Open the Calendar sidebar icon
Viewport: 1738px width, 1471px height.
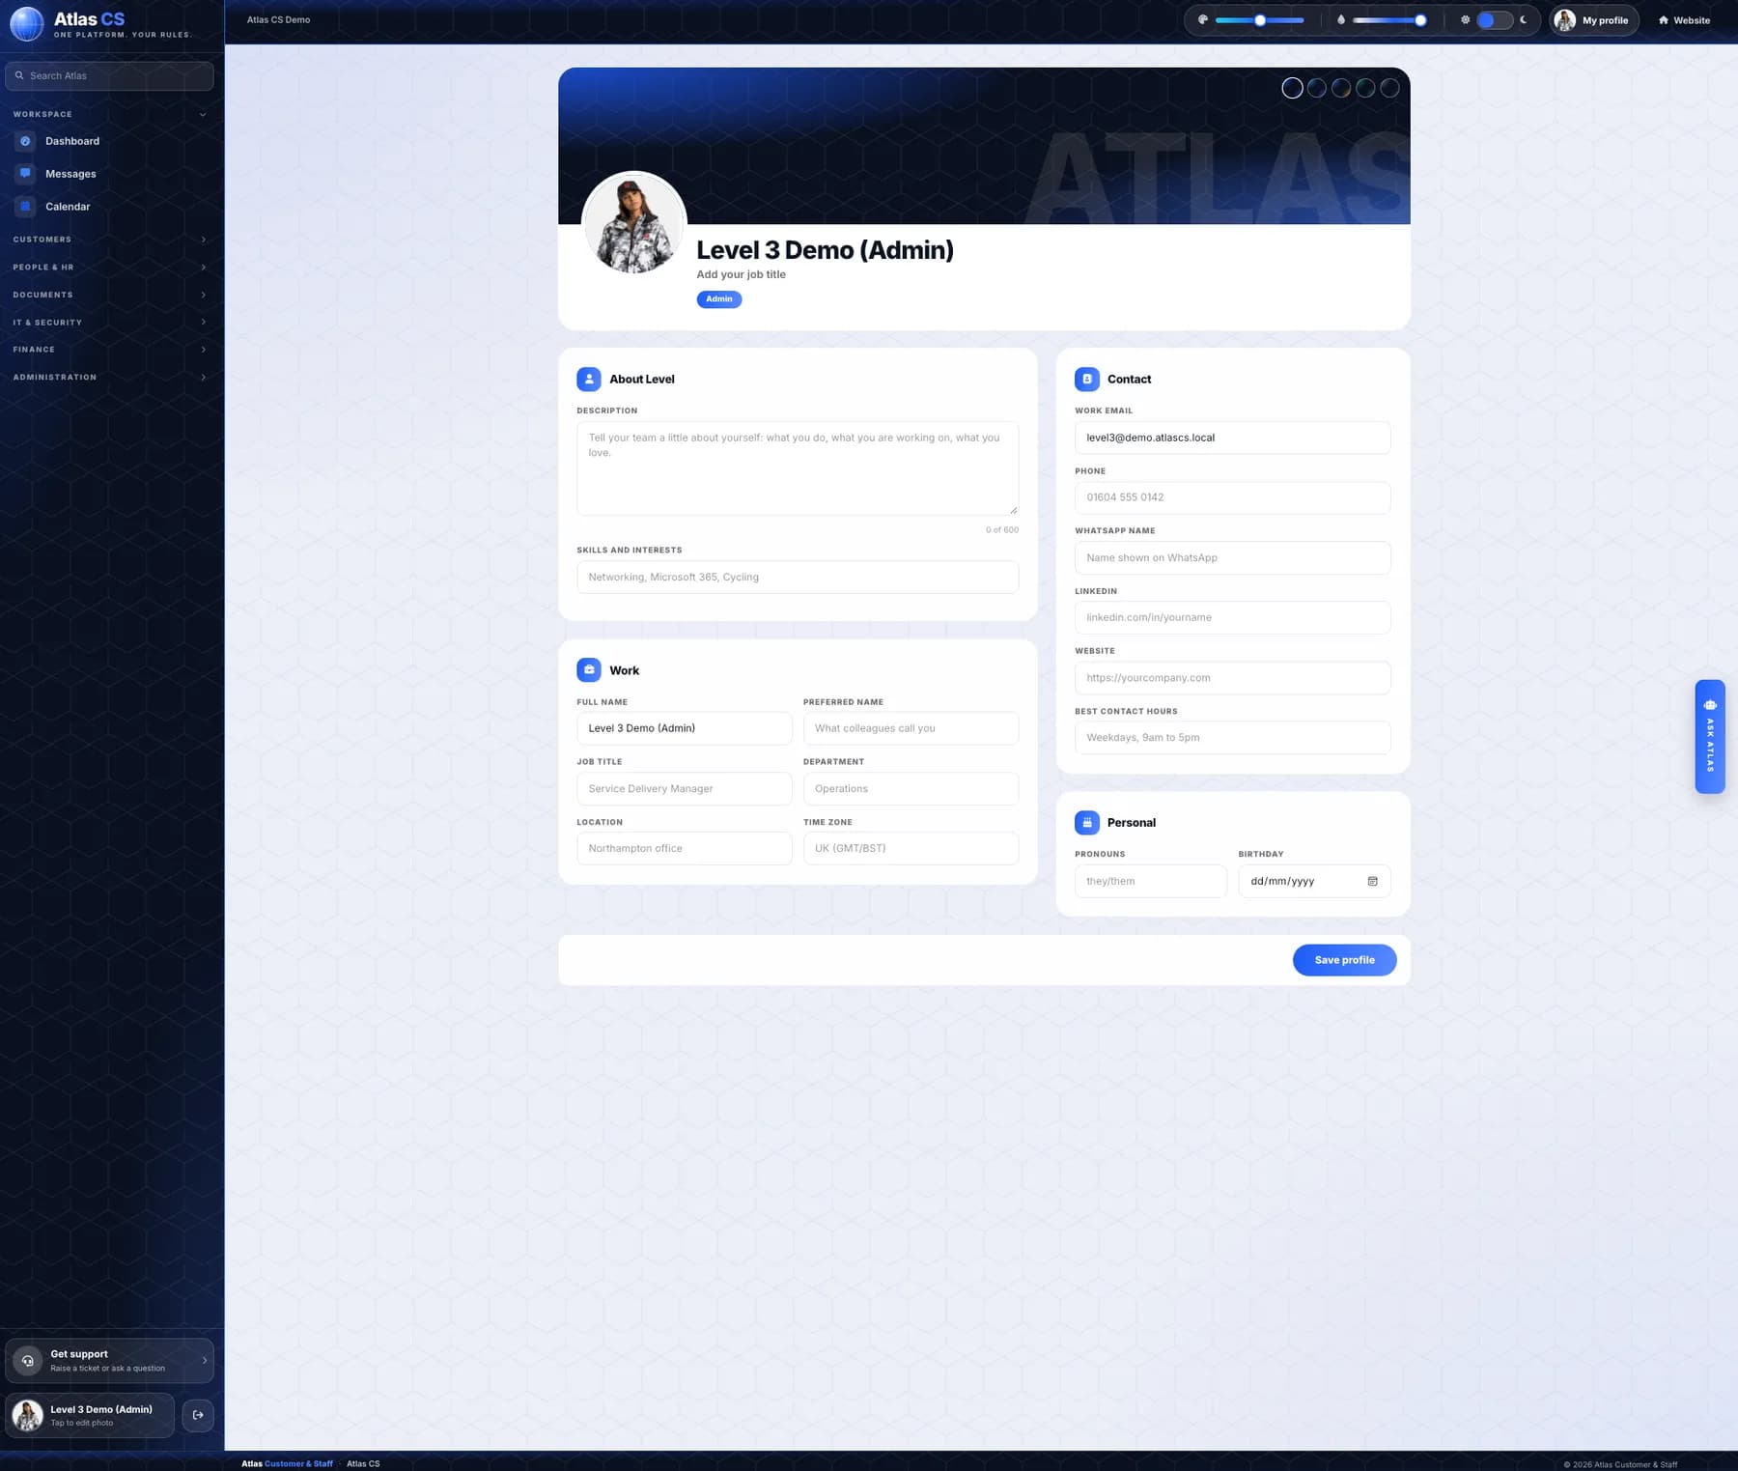pos(26,207)
